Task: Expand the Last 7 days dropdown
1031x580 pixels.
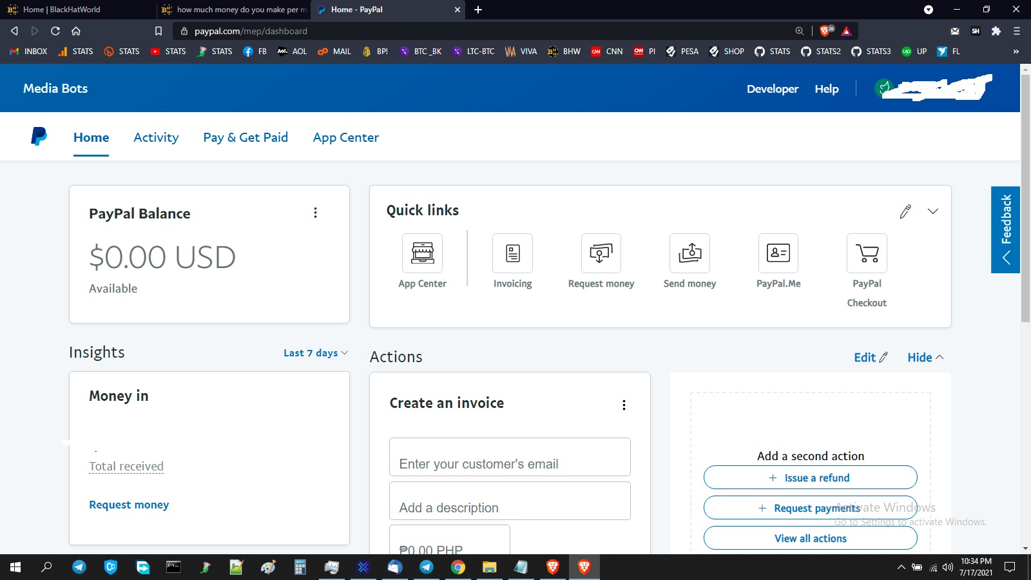Action: (316, 353)
